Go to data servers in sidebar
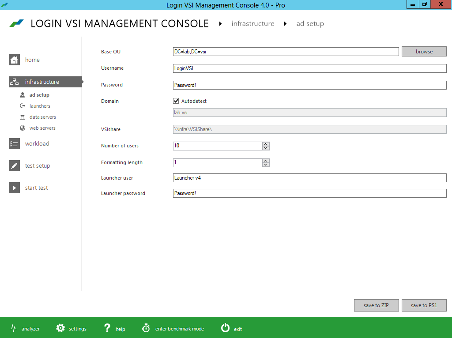This screenshot has width=452, height=338. (42, 117)
